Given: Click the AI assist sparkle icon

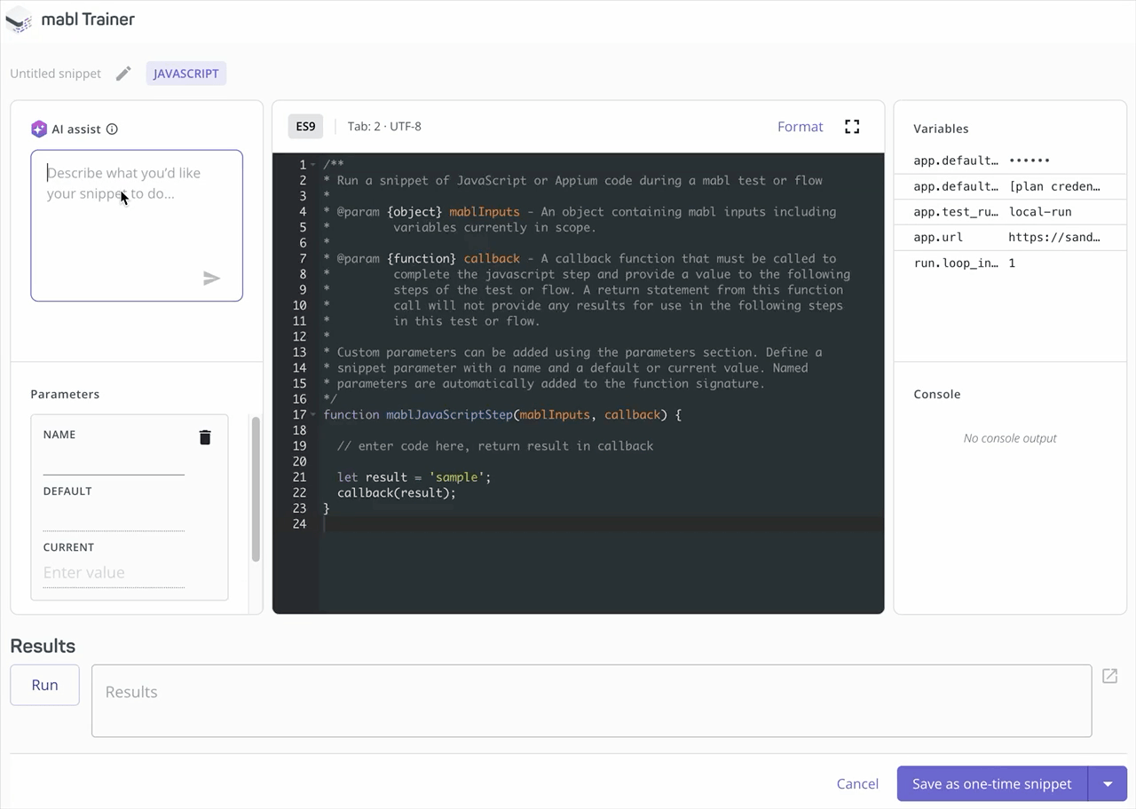Looking at the screenshot, I should [39, 129].
